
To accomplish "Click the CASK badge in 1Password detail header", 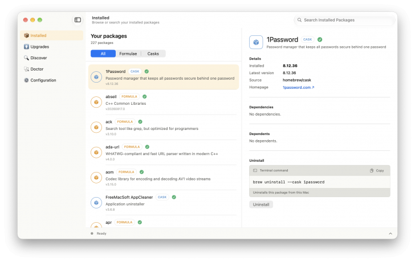I will click(308, 39).
